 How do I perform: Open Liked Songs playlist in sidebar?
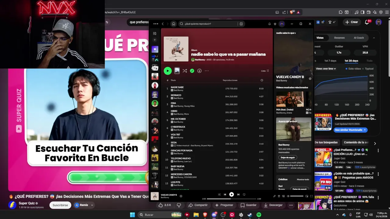155,49
